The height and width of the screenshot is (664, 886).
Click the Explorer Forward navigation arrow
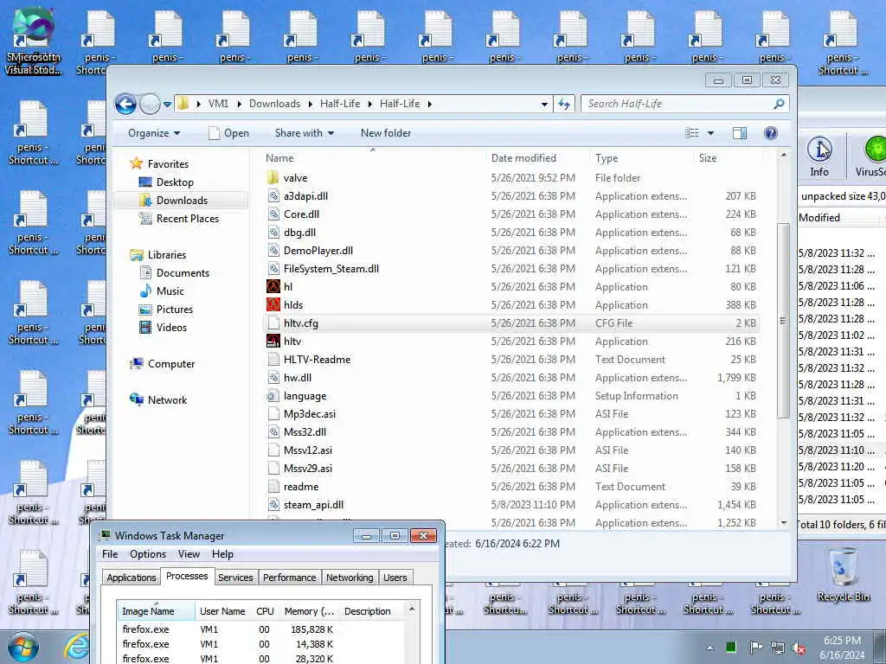coord(150,104)
